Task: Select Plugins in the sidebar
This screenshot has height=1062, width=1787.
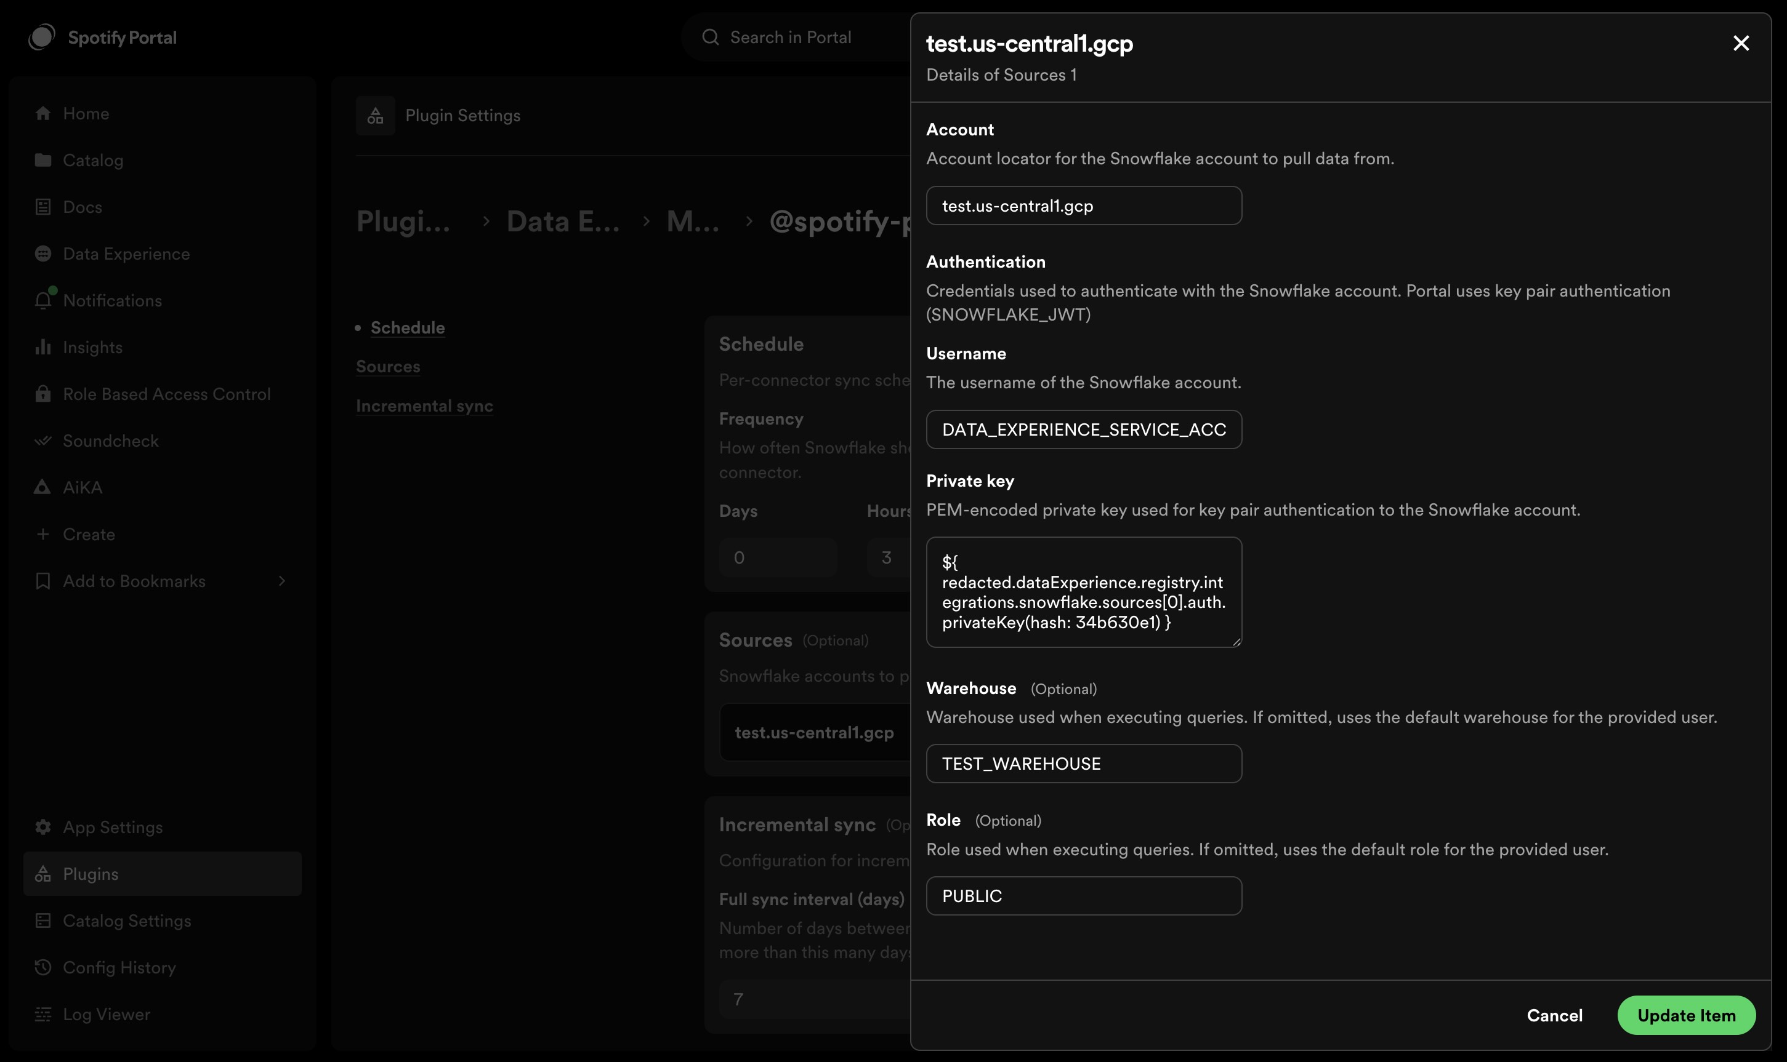Action: point(163,873)
